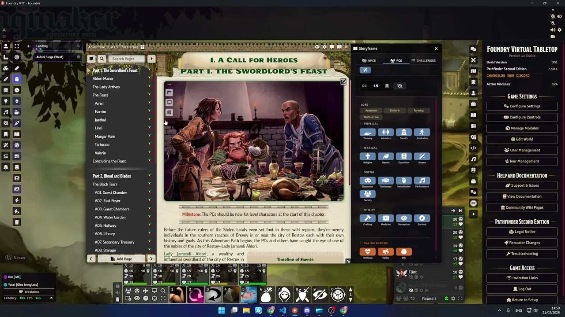Open the music playlists sidebar tab
The image size is (565, 317).
[473, 159]
